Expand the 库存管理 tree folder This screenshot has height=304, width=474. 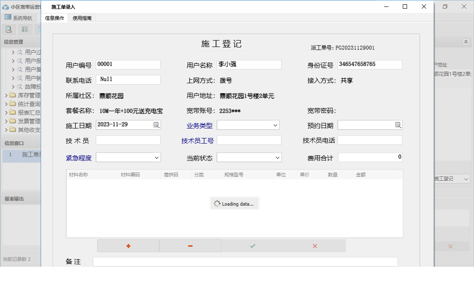tap(7, 95)
